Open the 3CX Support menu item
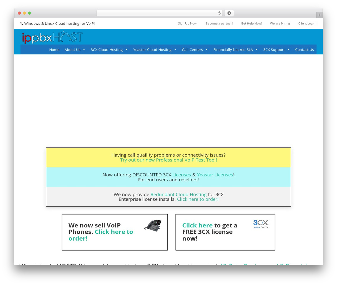Screen dimensions: 337x285 pyautogui.click(x=274, y=50)
